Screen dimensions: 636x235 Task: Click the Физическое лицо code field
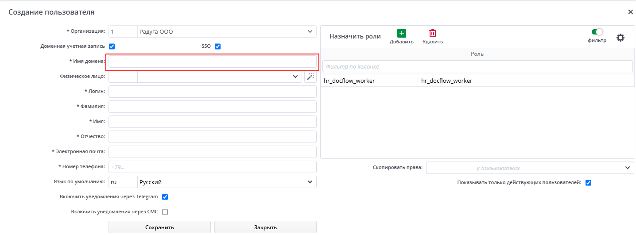coord(123,77)
